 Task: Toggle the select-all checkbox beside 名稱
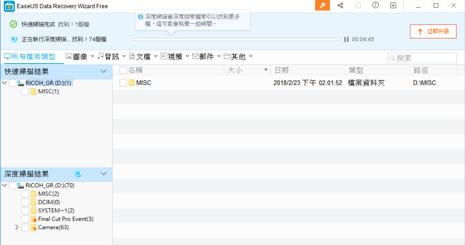point(123,70)
